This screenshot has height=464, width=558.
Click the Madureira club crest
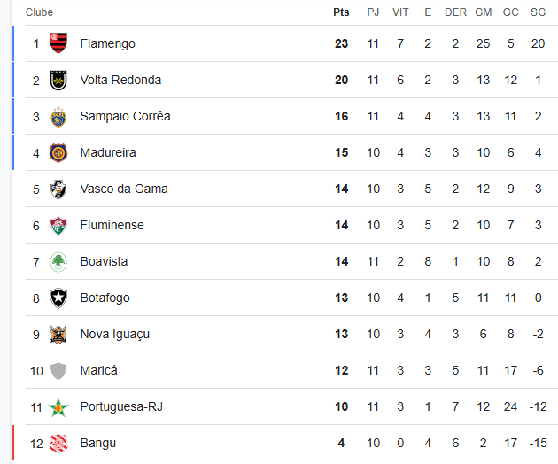coord(58,153)
